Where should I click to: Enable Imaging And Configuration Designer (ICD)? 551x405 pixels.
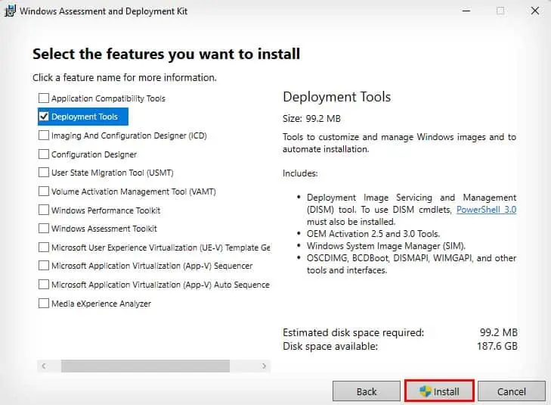pyautogui.click(x=44, y=136)
